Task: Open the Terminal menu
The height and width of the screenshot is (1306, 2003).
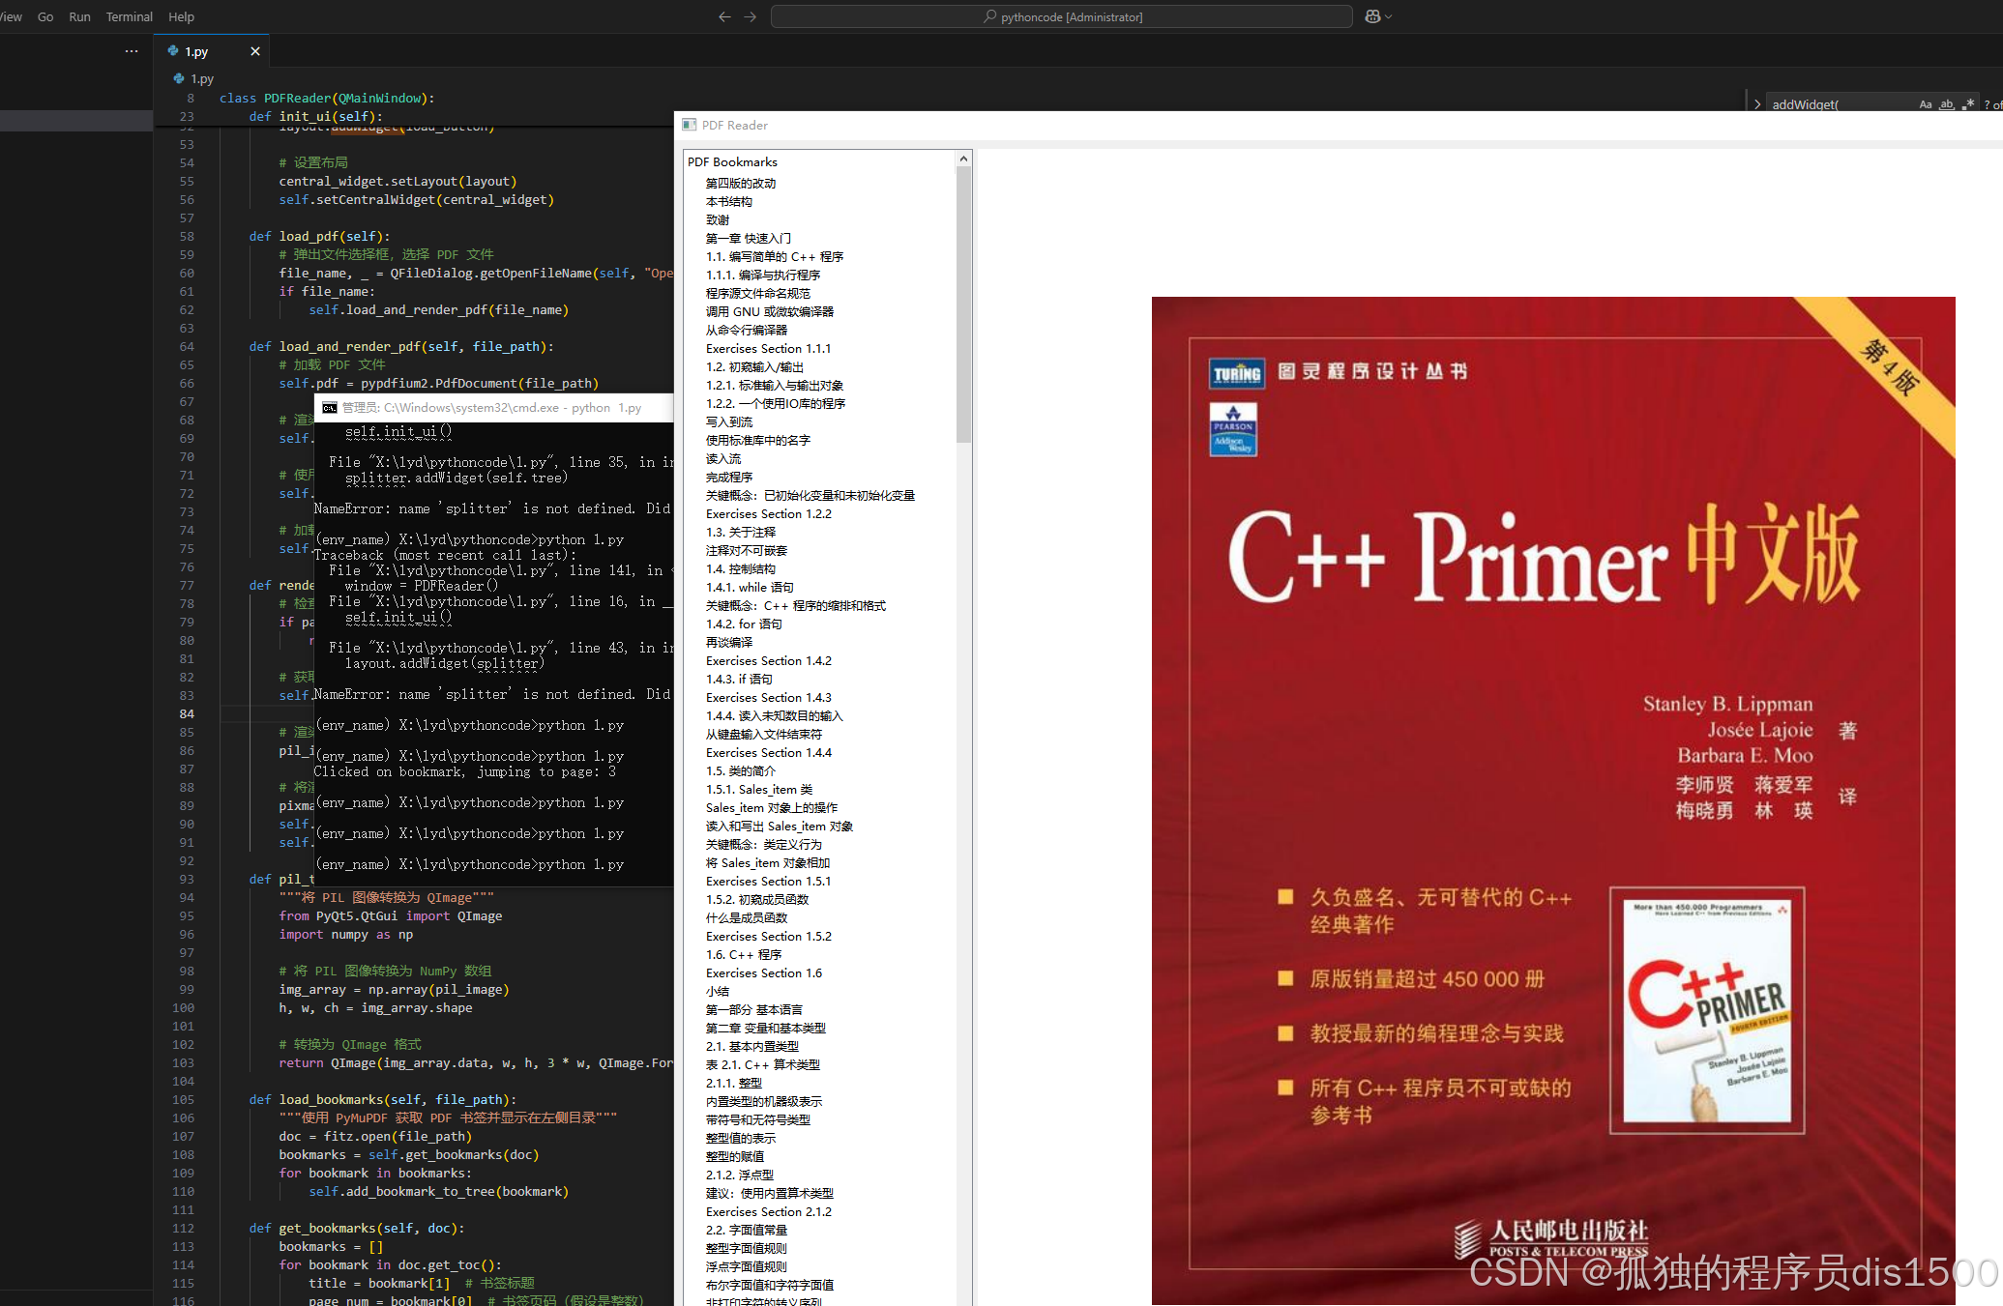Action: coord(129,16)
